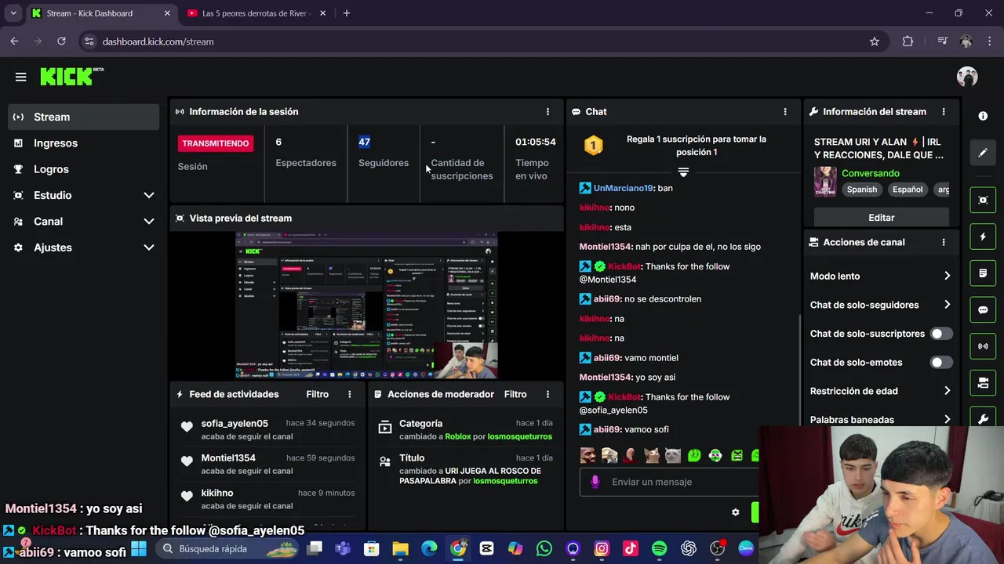Open WhatsApp from the taskbar

pos(544,549)
